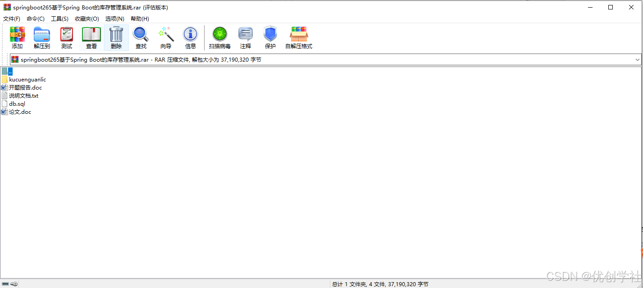Click the WinRAR icon in title bar
The width and height of the screenshot is (643, 288).
pyautogui.click(x=7, y=7)
